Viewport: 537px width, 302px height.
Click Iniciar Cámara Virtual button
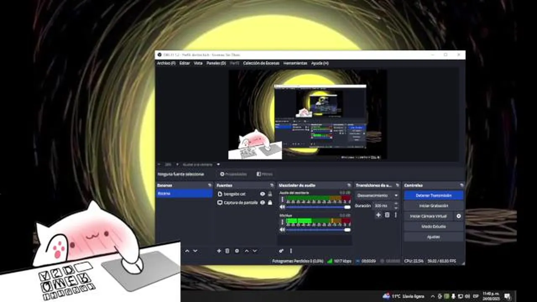[x=428, y=216]
